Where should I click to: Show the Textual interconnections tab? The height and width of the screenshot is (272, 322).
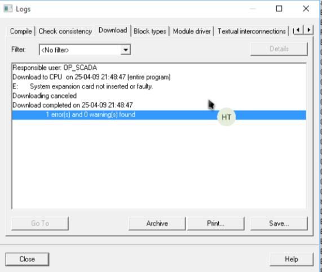coord(252,31)
